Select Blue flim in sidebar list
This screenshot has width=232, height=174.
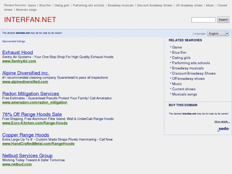tap(179, 52)
